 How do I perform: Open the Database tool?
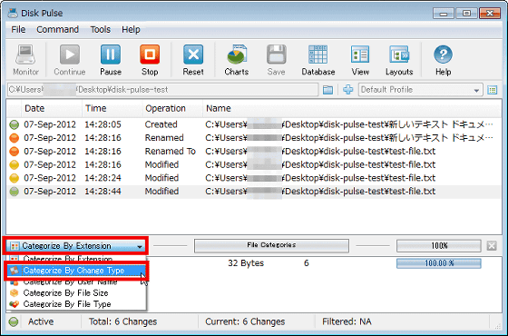pyautogui.click(x=318, y=60)
